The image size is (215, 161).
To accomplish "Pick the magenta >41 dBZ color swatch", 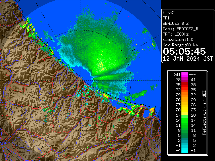I will [185, 75].
